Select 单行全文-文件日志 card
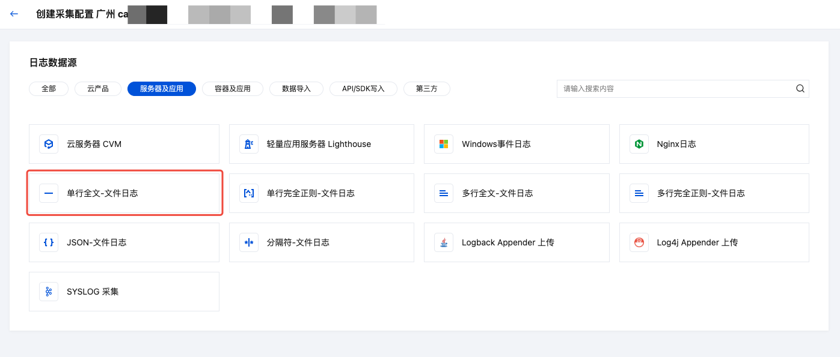Viewport: 840px width, 357px height. 124,193
